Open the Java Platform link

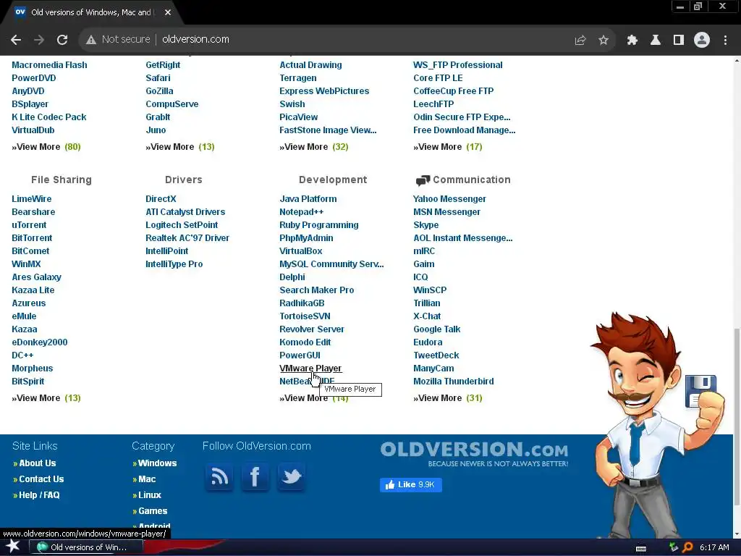[x=308, y=199]
